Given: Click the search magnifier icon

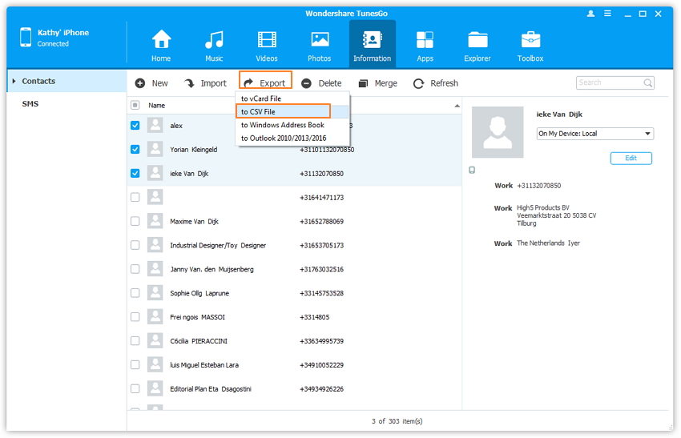Looking at the screenshot, I should pos(647,82).
